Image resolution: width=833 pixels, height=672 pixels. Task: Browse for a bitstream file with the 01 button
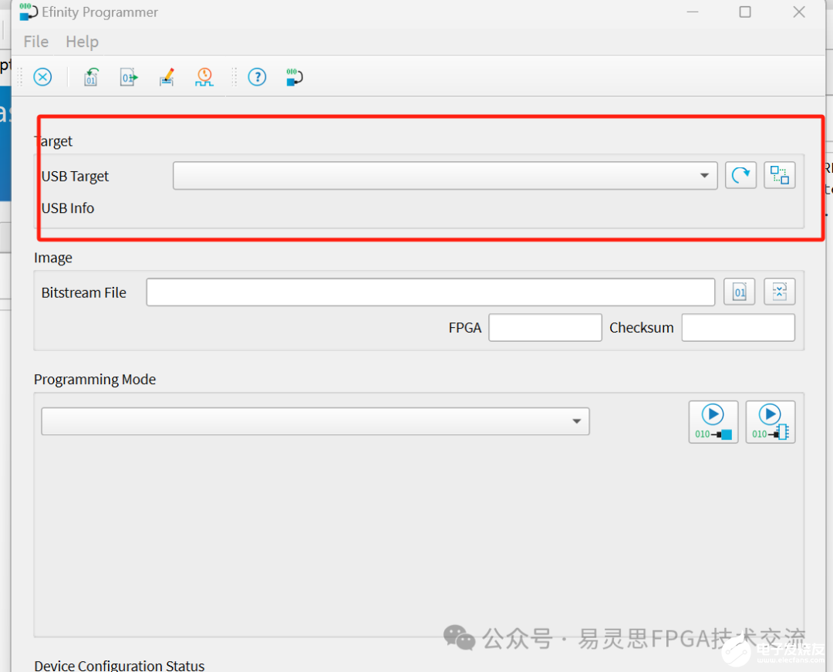[740, 292]
